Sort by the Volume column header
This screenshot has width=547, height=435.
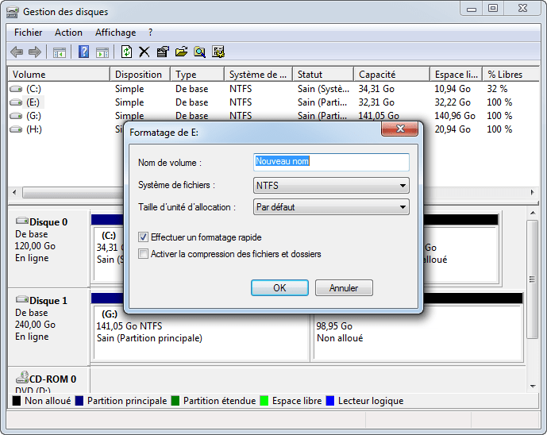[59, 75]
